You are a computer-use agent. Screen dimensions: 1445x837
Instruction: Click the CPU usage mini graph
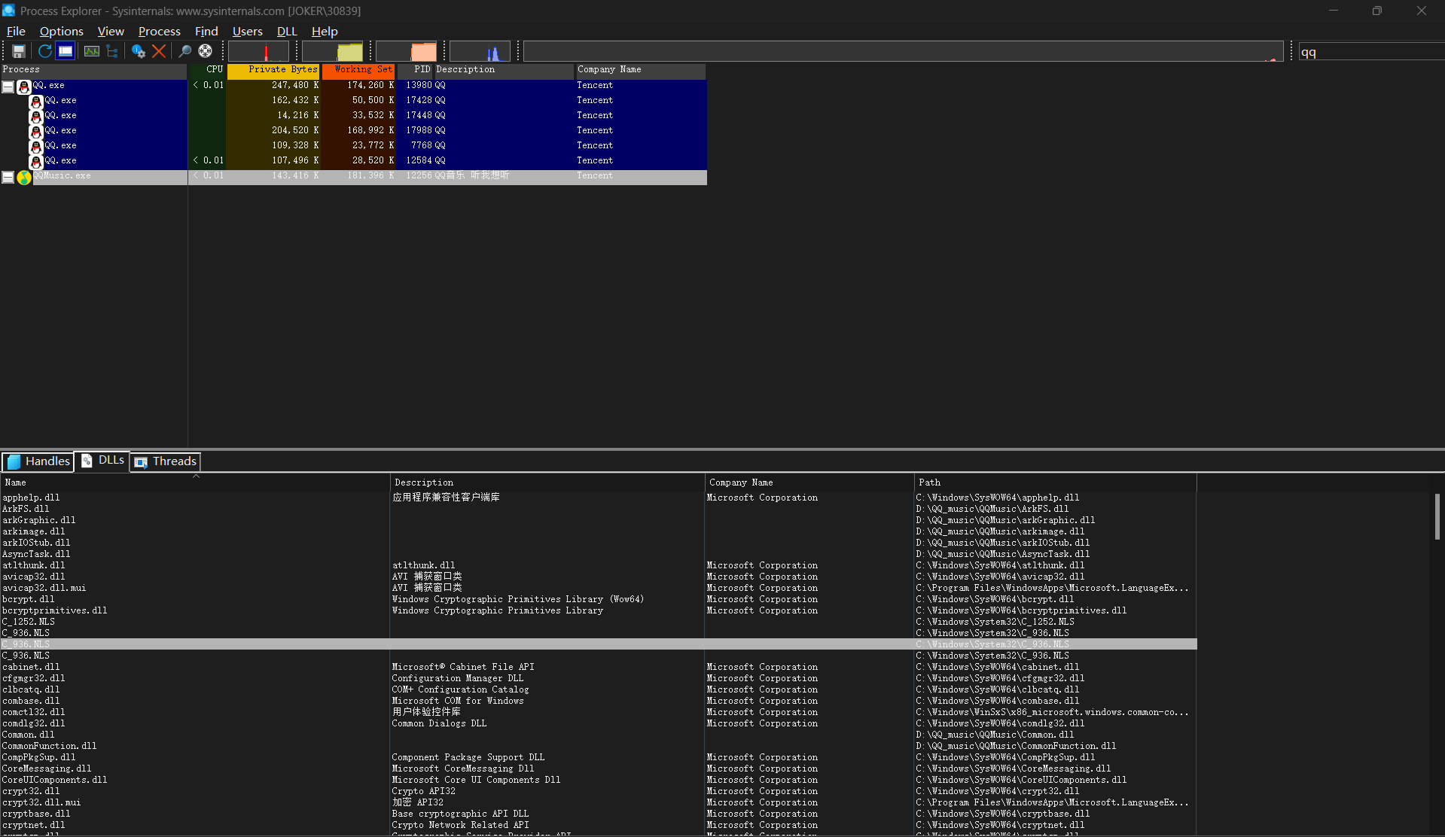tap(258, 51)
